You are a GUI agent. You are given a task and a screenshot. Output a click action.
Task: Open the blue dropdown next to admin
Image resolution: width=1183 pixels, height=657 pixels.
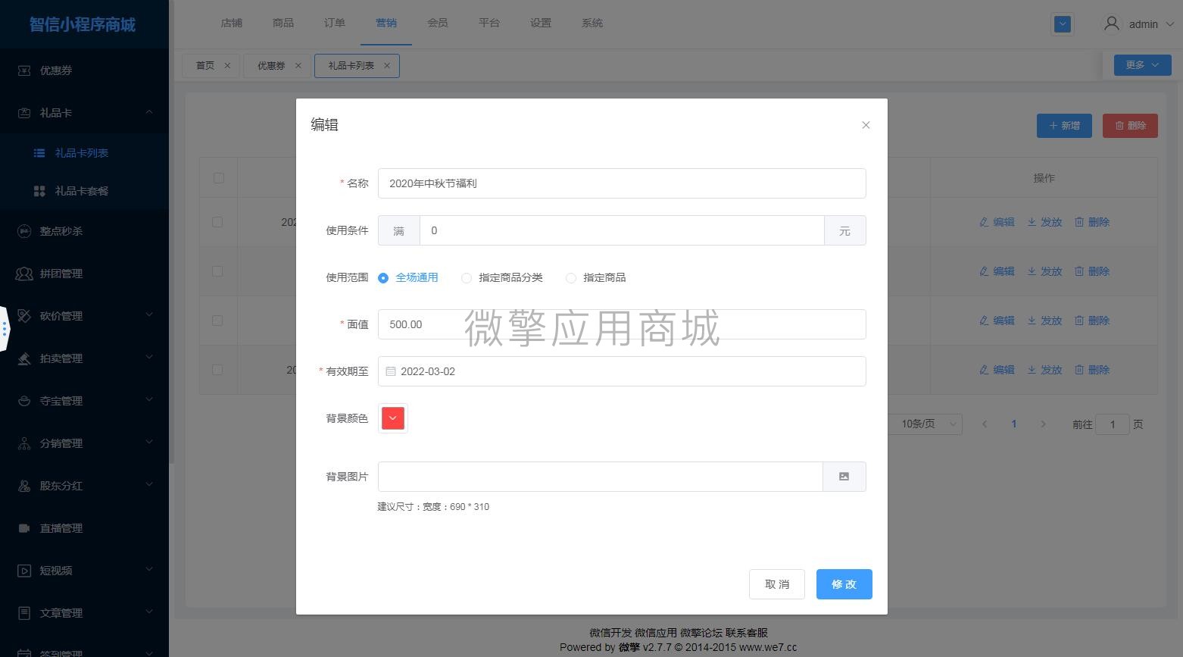coord(1063,24)
